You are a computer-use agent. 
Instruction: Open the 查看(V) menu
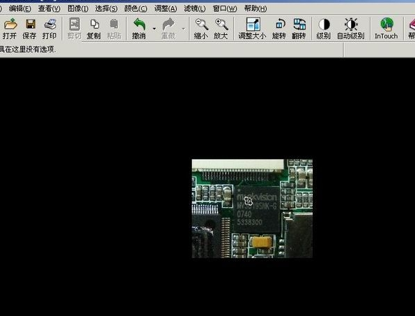49,9
